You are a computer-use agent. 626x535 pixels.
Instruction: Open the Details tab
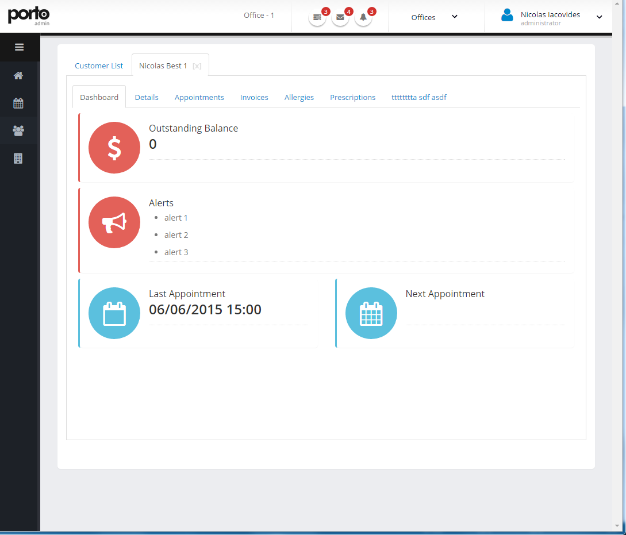tap(147, 97)
